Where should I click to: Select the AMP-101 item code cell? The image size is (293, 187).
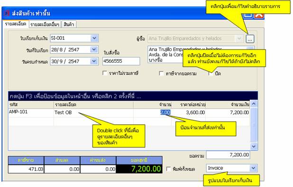pyautogui.click(x=31, y=112)
